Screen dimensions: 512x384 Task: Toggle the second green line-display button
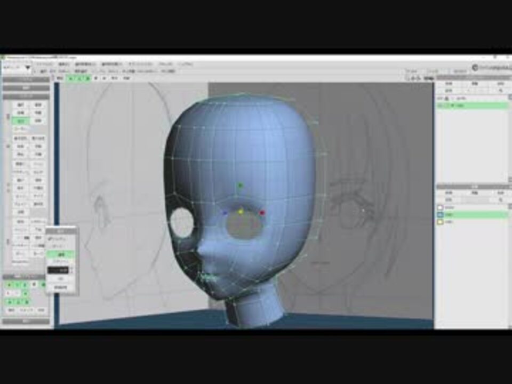79,78
